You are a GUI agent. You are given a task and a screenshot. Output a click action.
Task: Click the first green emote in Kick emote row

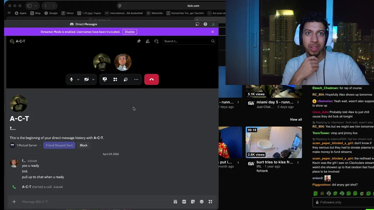[316, 193]
